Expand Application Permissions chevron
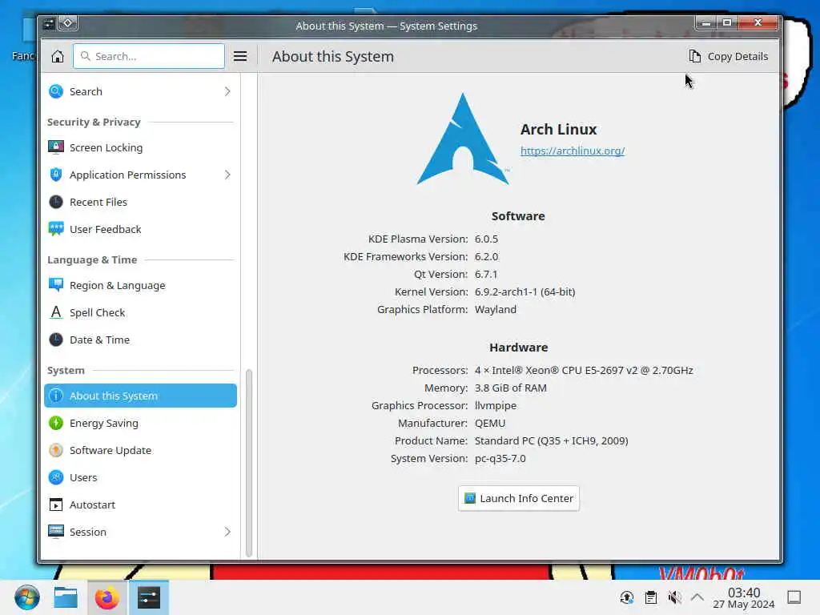This screenshot has height=615, width=820. pos(227,175)
